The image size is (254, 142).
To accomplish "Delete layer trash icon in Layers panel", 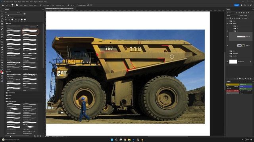I will pyautogui.click(x=251, y=79).
